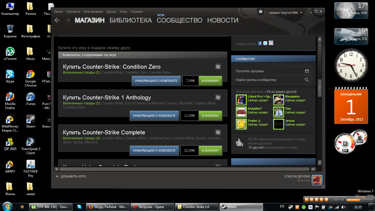Open the Steam inbox envelope icon
This screenshot has width=375, height=211.
[x=261, y=12]
